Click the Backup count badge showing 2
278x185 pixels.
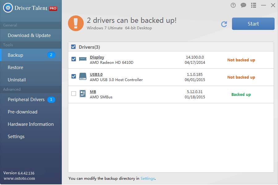coord(51,55)
